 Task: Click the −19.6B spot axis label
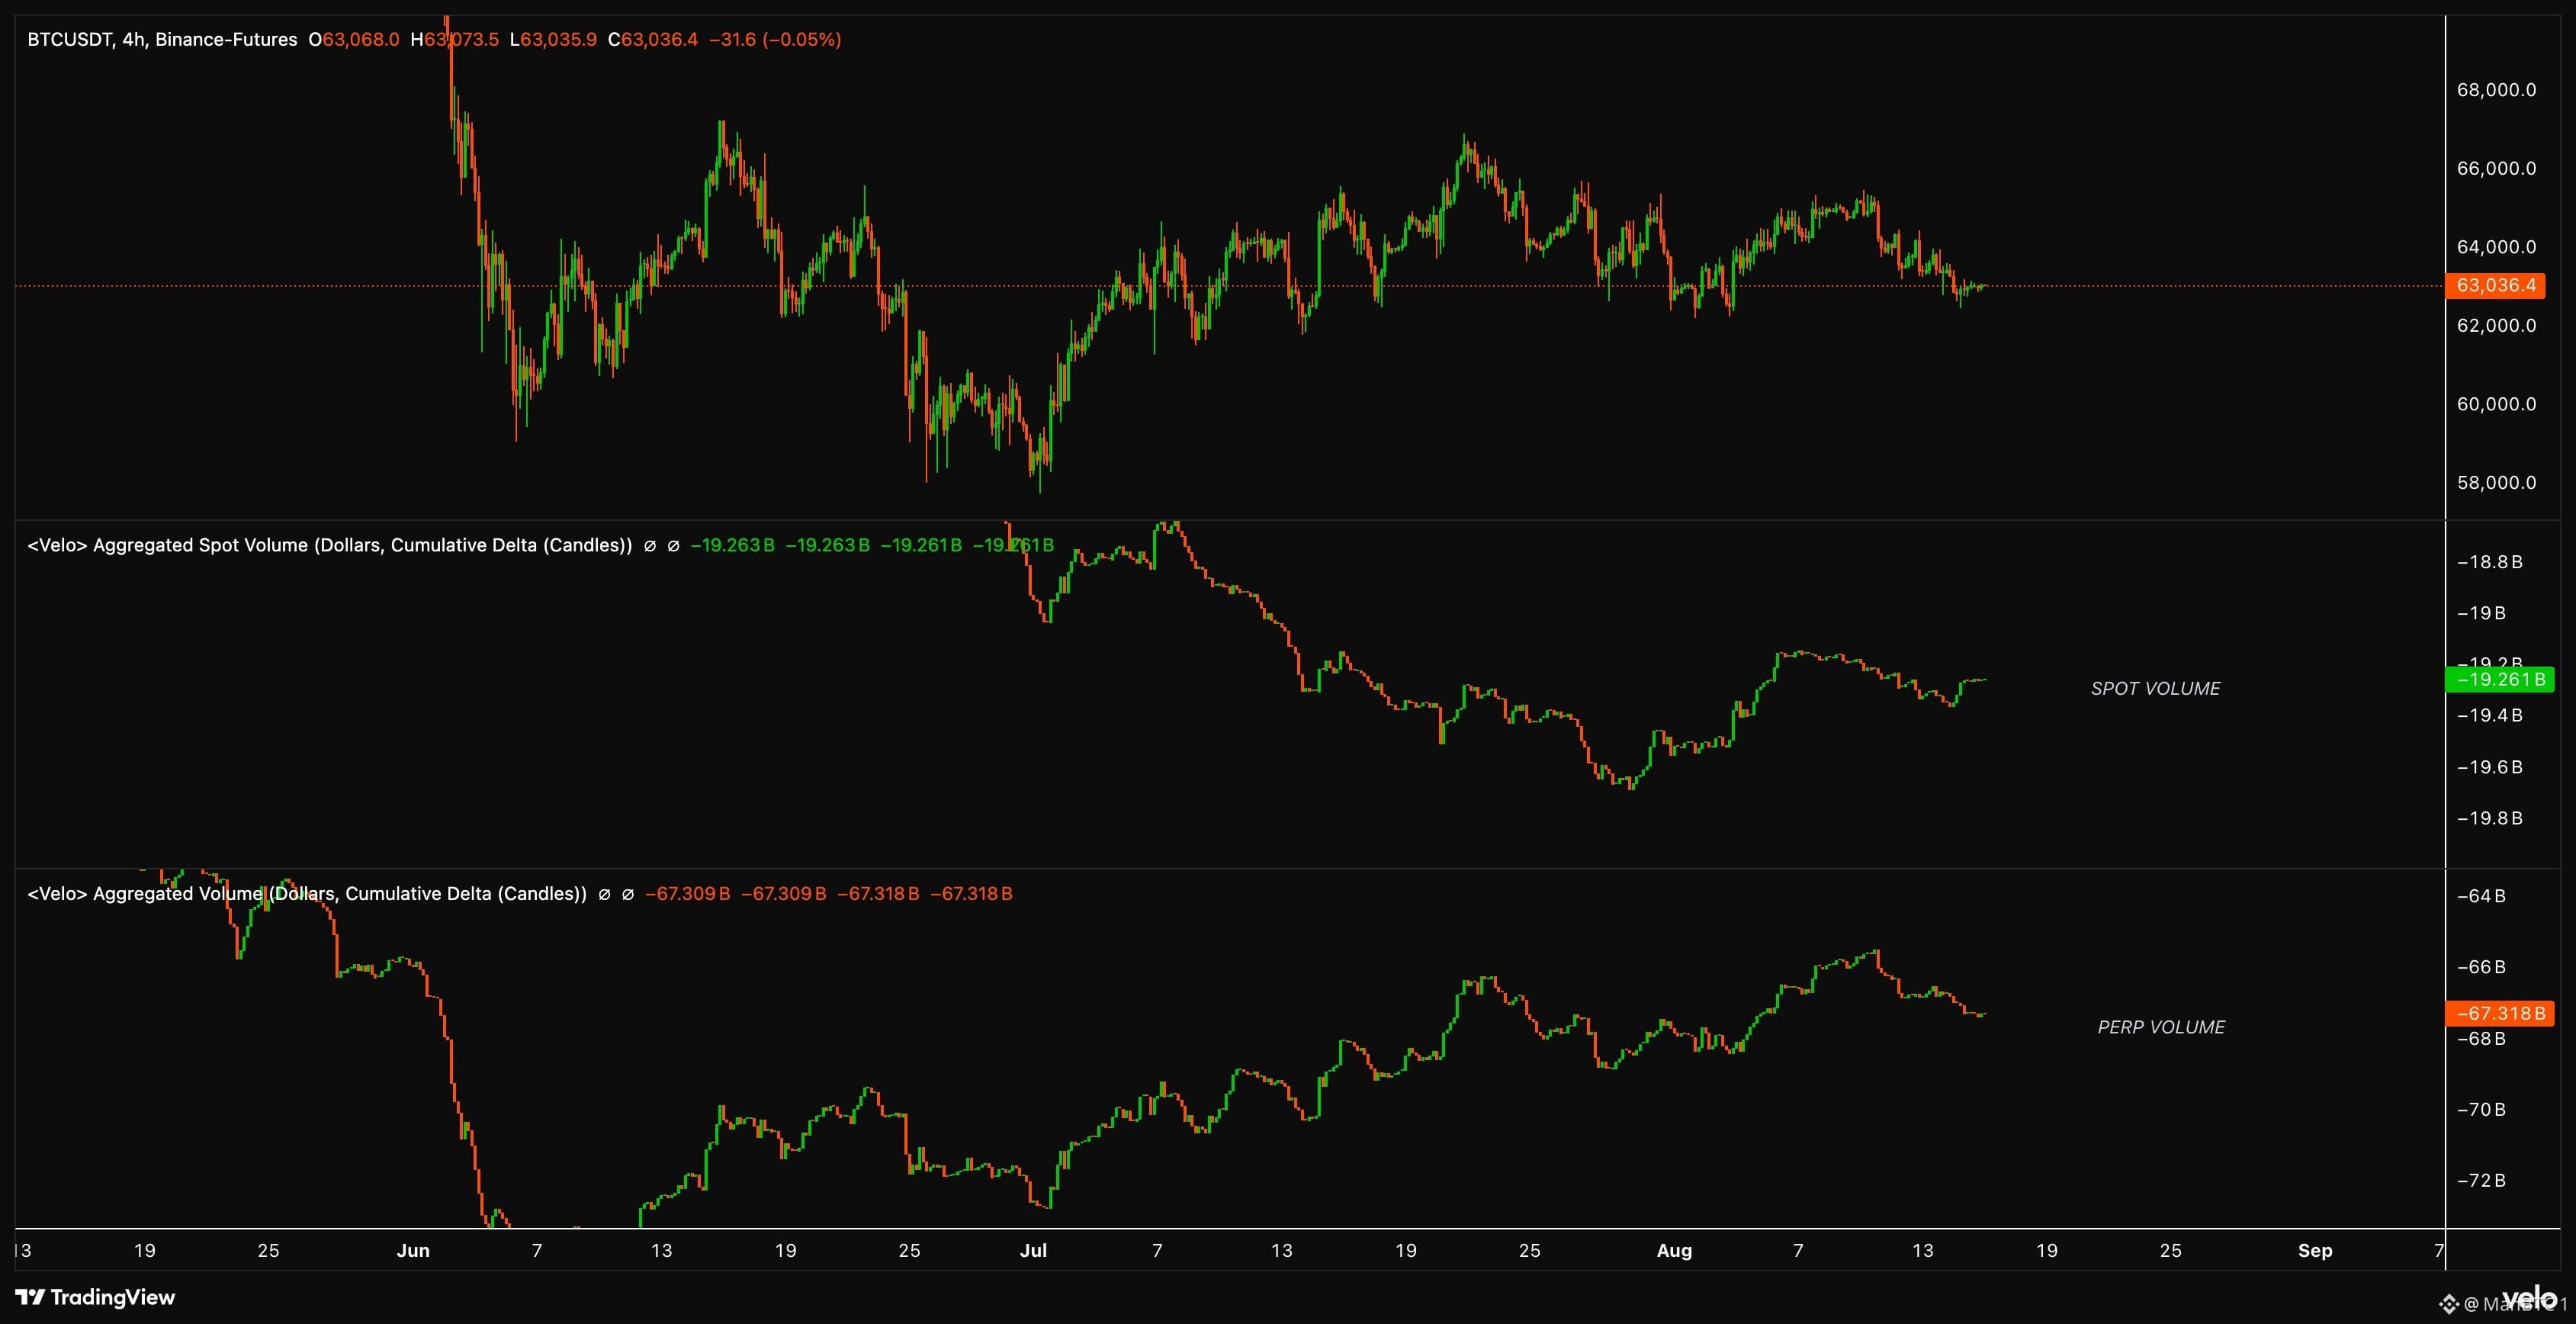coord(2489,767)
